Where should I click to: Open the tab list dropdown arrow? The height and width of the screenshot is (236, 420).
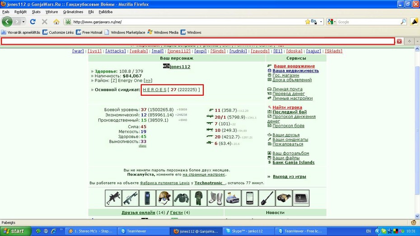point(417,41)
